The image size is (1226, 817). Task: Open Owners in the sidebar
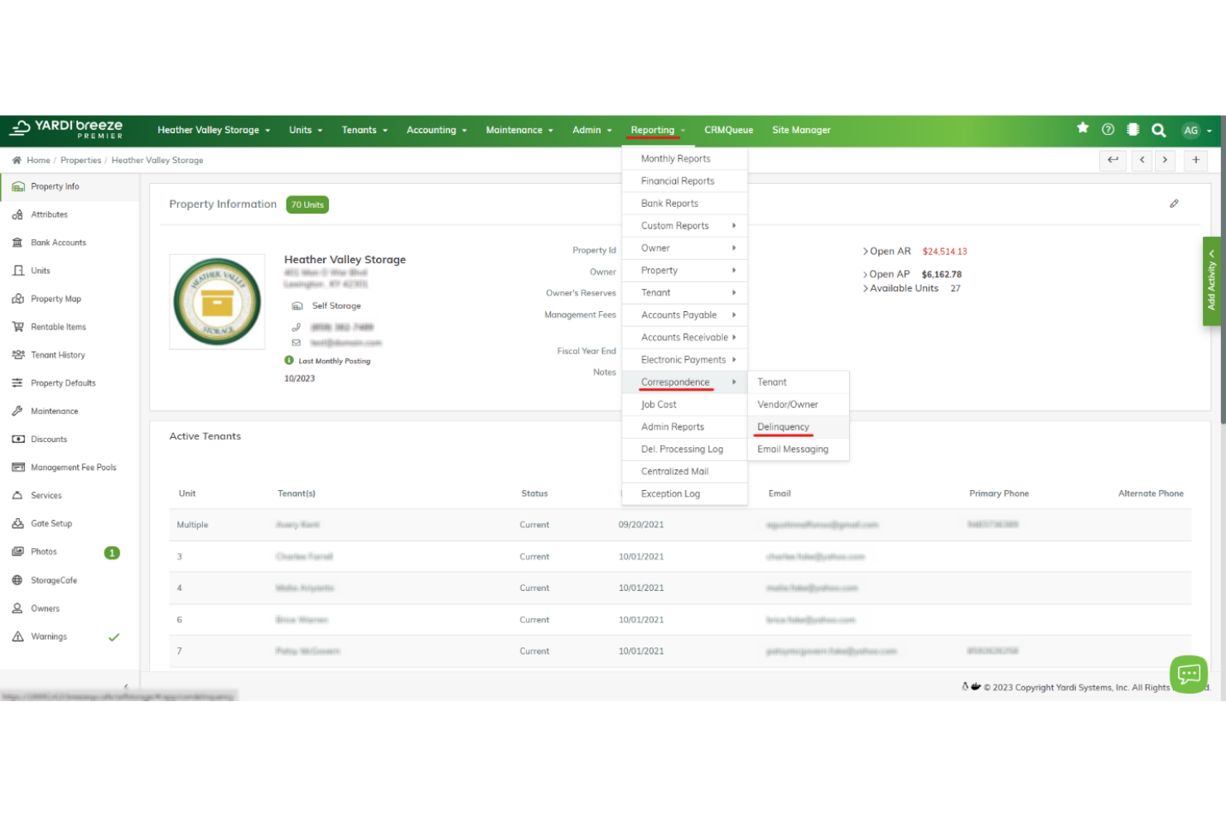46,608
